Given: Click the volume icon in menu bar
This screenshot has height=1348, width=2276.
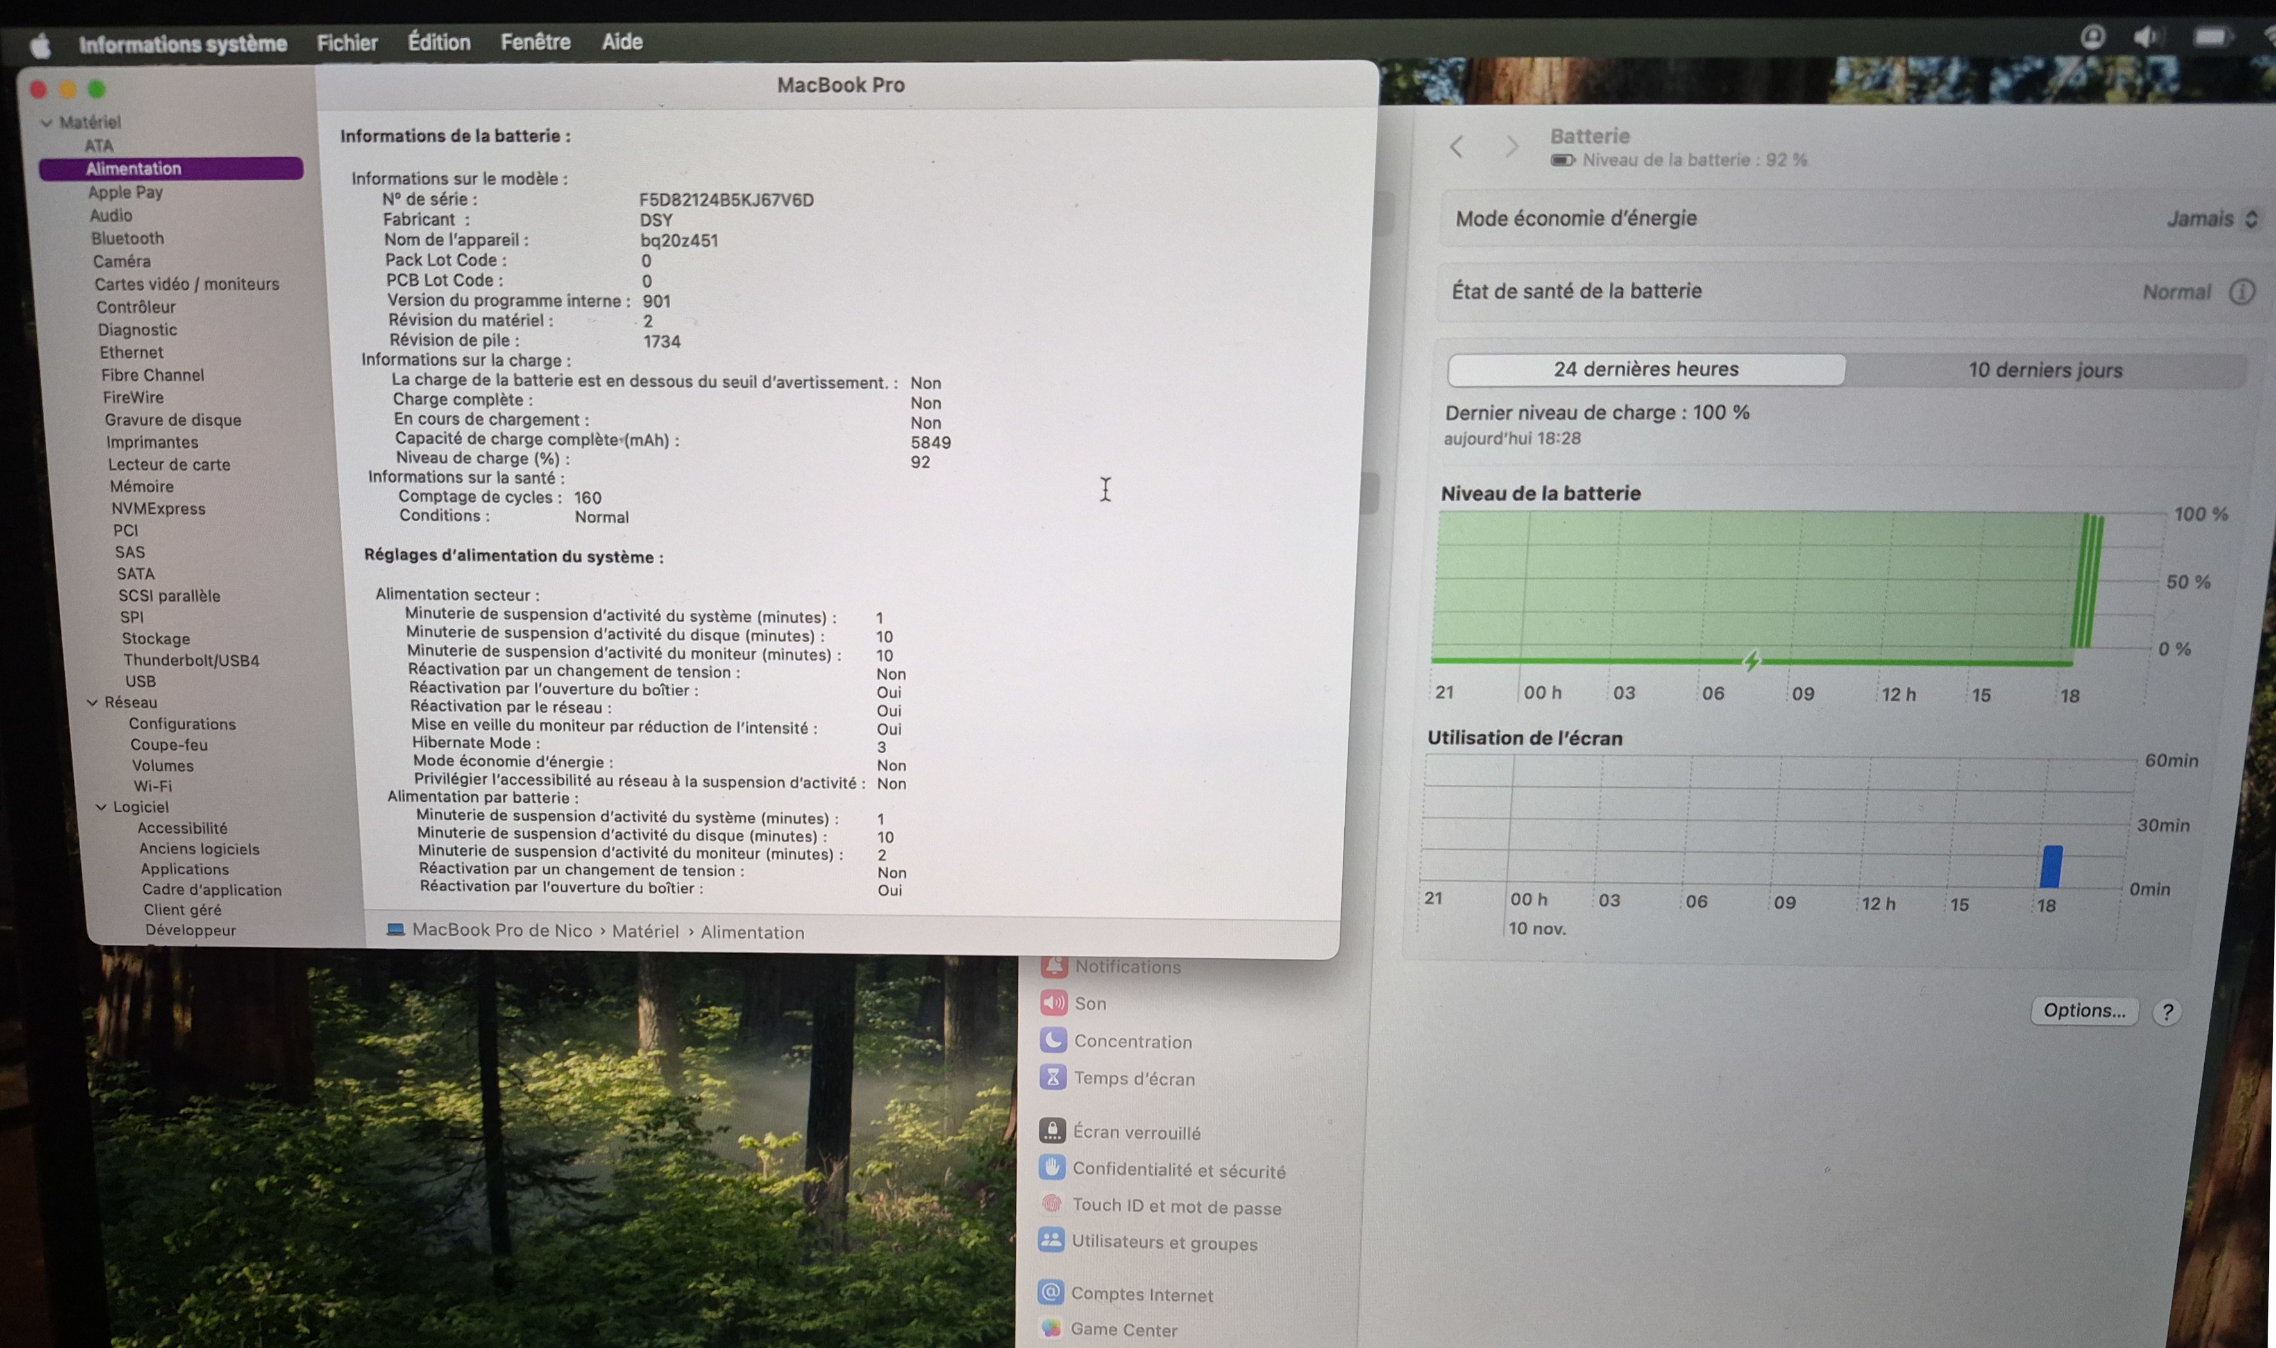Looking at the screenshot, I should [x=2145, y=37].
